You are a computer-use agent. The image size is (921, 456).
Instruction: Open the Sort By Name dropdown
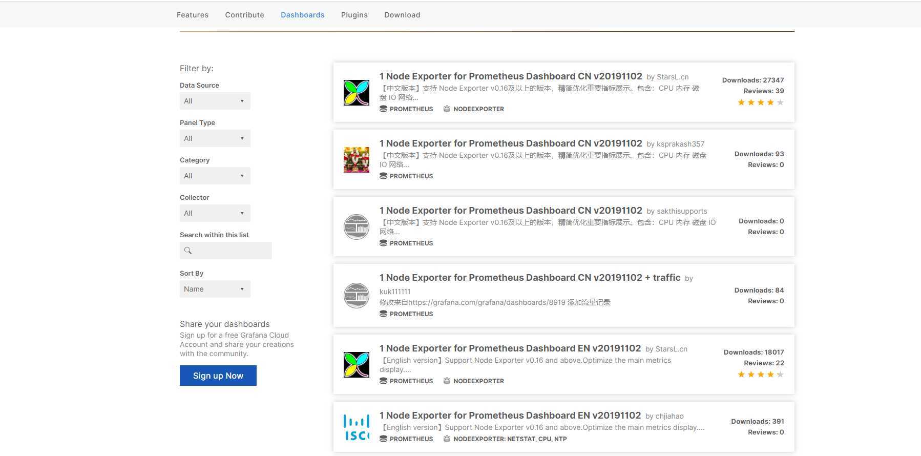click(215, 289)
